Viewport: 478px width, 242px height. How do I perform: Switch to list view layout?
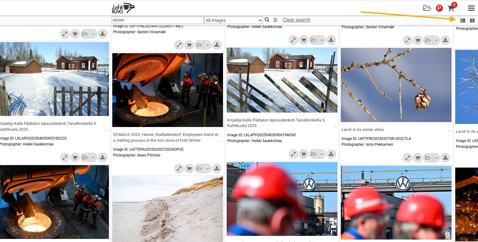point(463,21)
